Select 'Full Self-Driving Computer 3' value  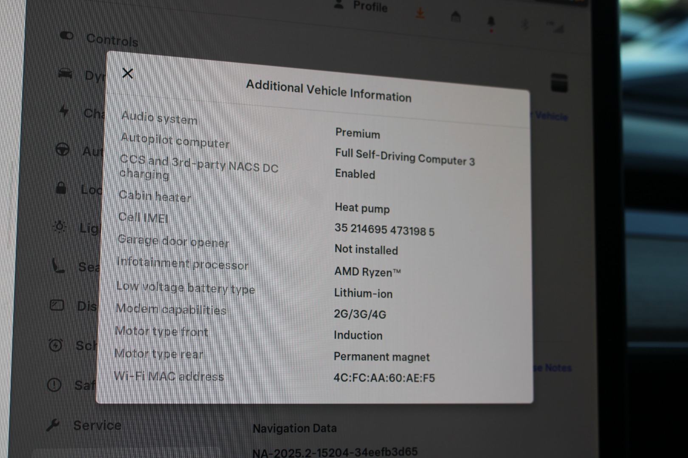pyautogui.click(x=405, y=157)
